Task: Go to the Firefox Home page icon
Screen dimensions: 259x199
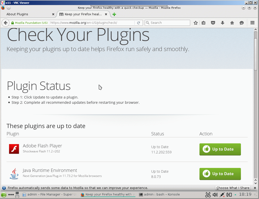Action: [232, 23]
